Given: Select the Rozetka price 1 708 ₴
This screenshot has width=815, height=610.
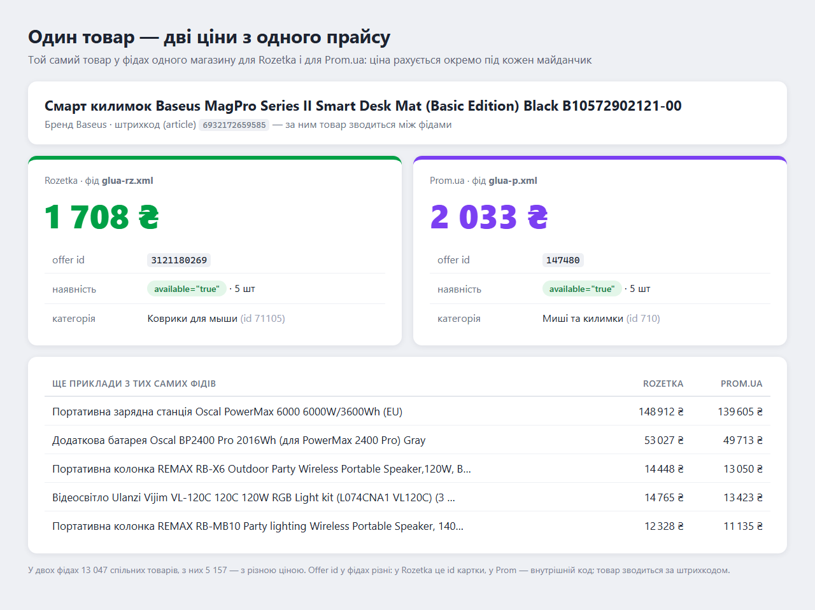Looking at the screenshot, I should click(102, 218).
